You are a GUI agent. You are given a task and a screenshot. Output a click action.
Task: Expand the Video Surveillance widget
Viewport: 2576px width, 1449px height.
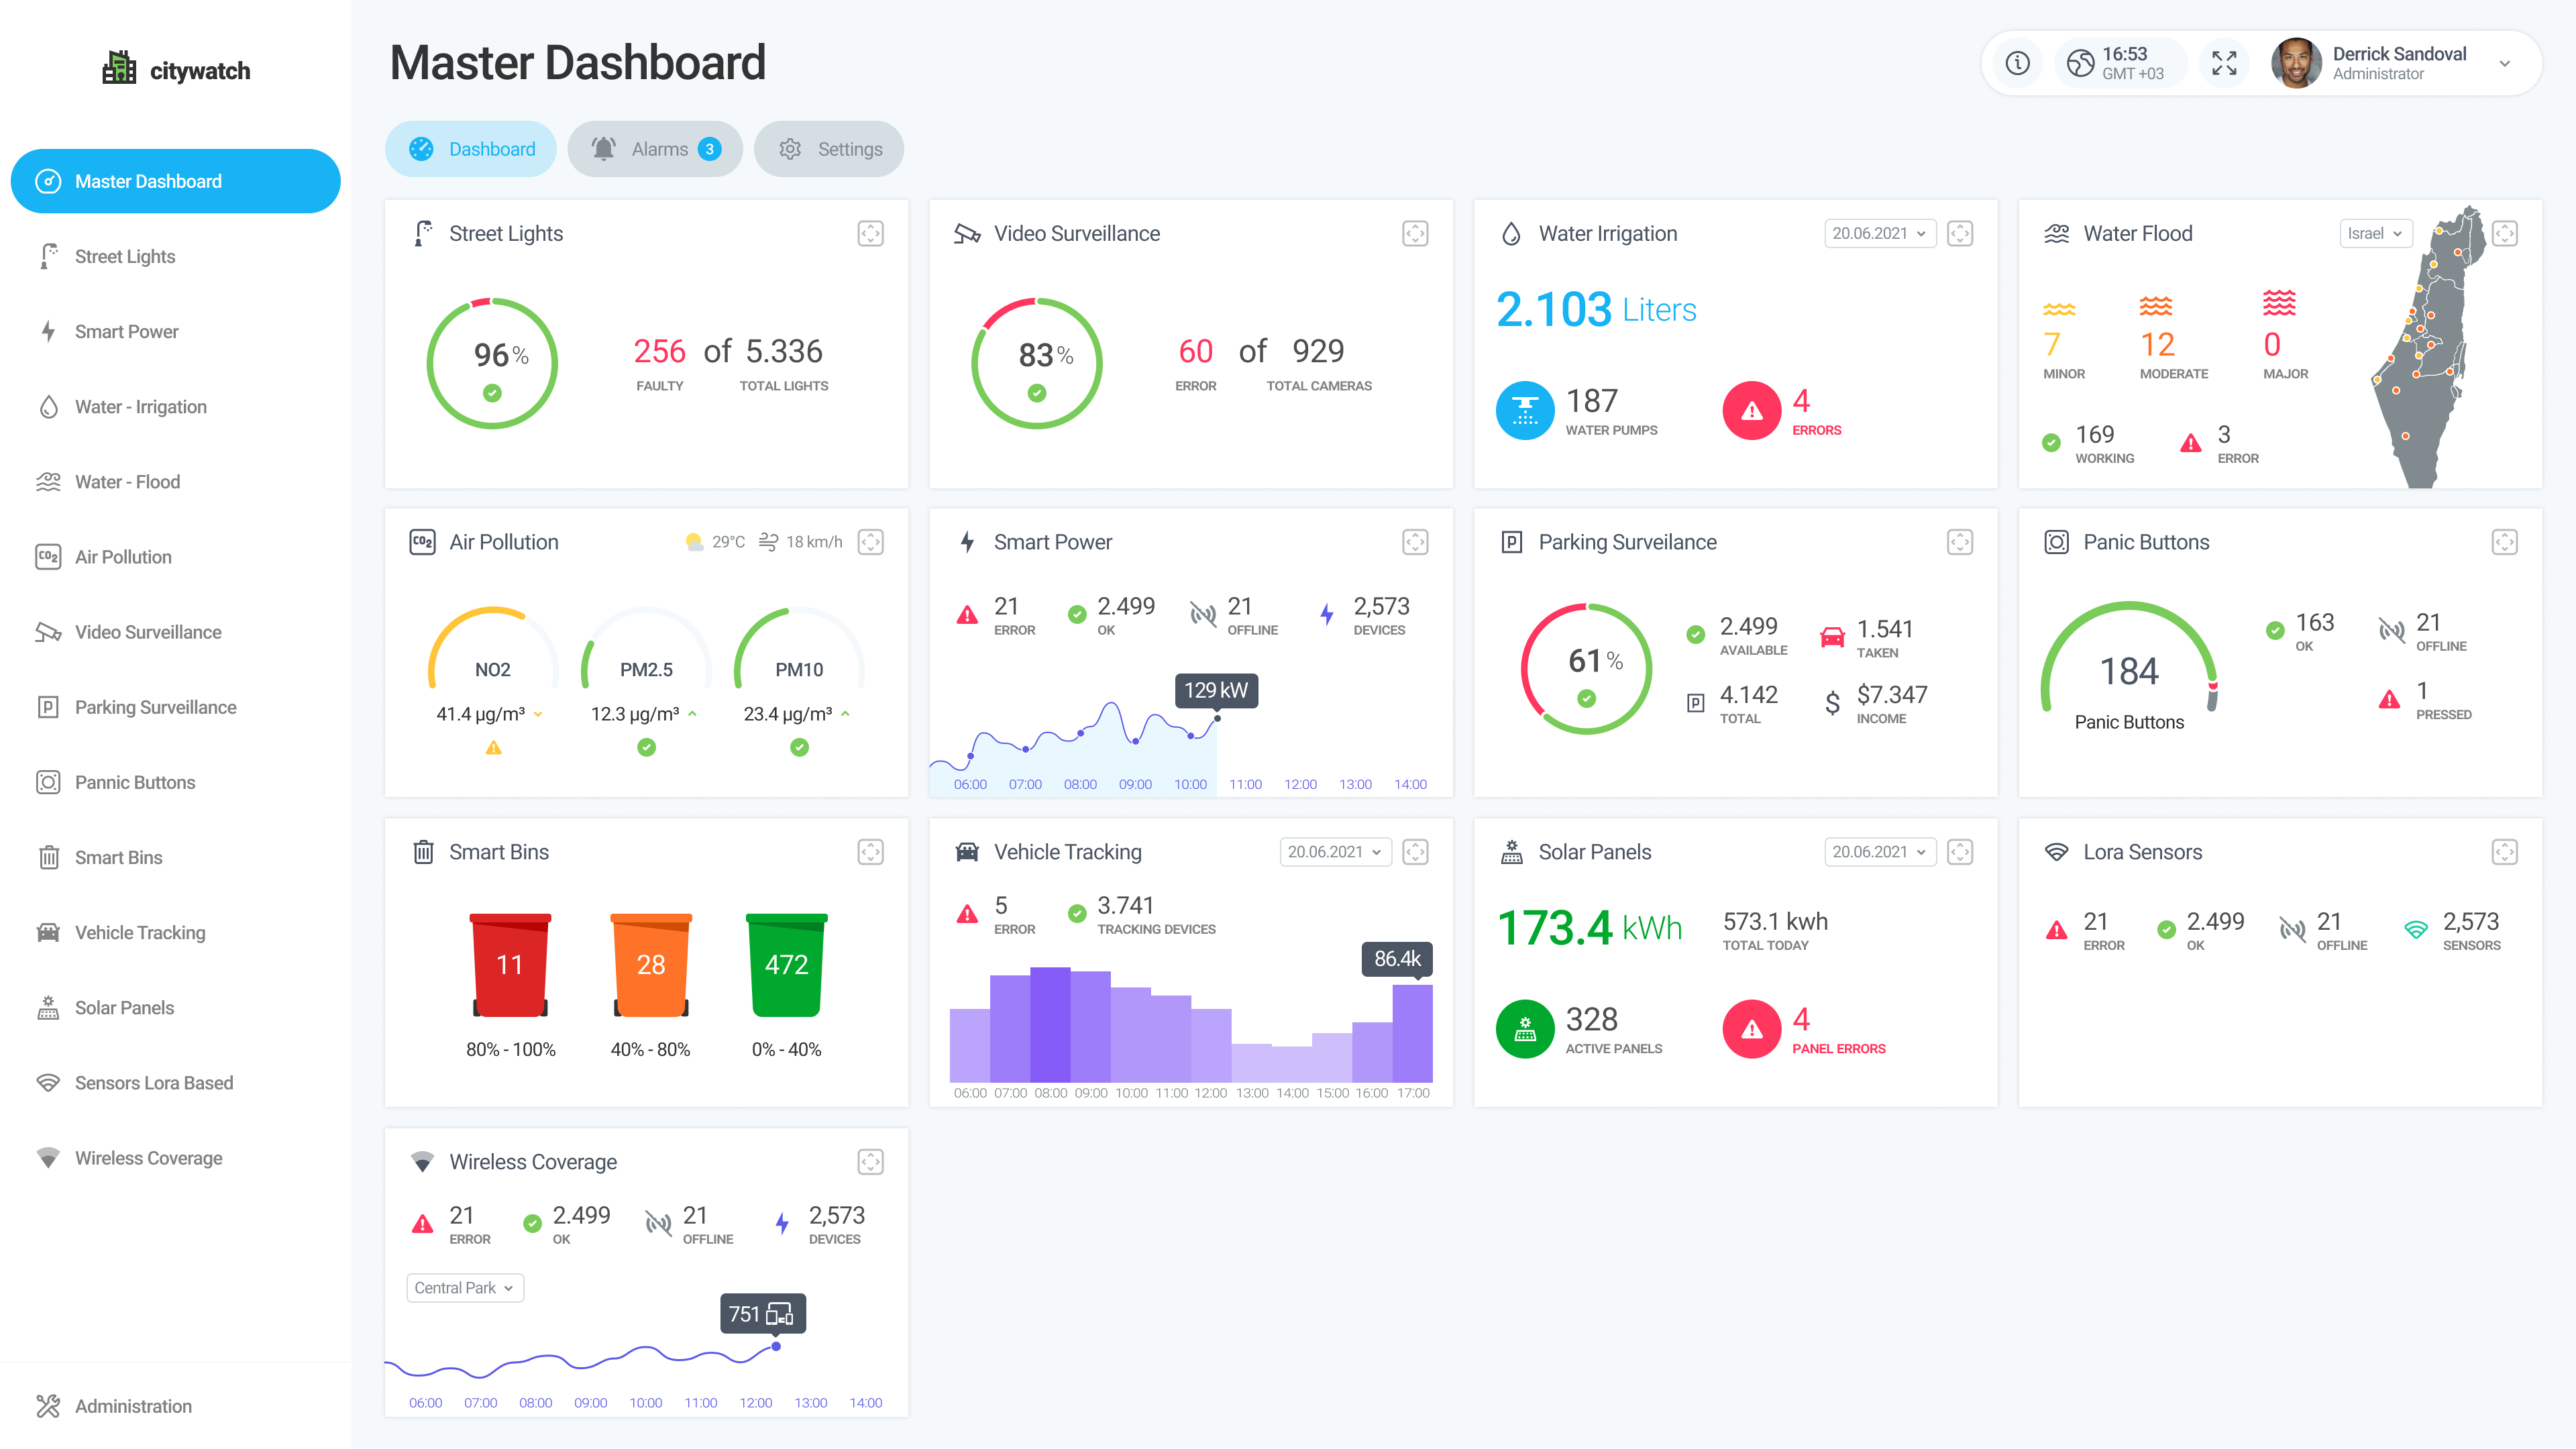[x=1415, y=233]
